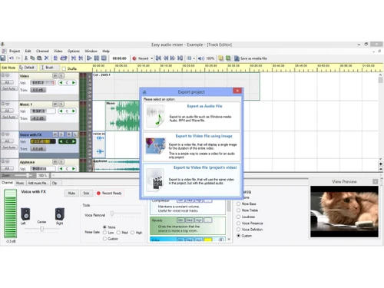Click the blue X Delete toolbar icon
Viewport: 384px width, 288px height.
46,58
